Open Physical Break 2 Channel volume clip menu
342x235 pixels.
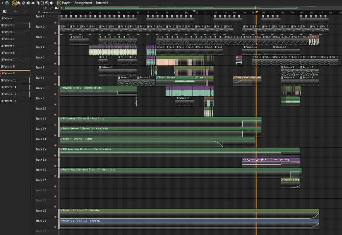(61, 88)
